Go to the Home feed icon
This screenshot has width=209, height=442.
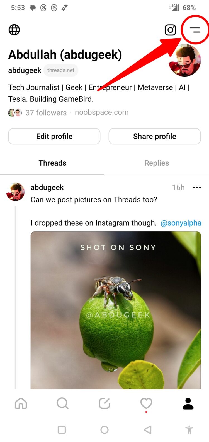click(x=21, y=403)
